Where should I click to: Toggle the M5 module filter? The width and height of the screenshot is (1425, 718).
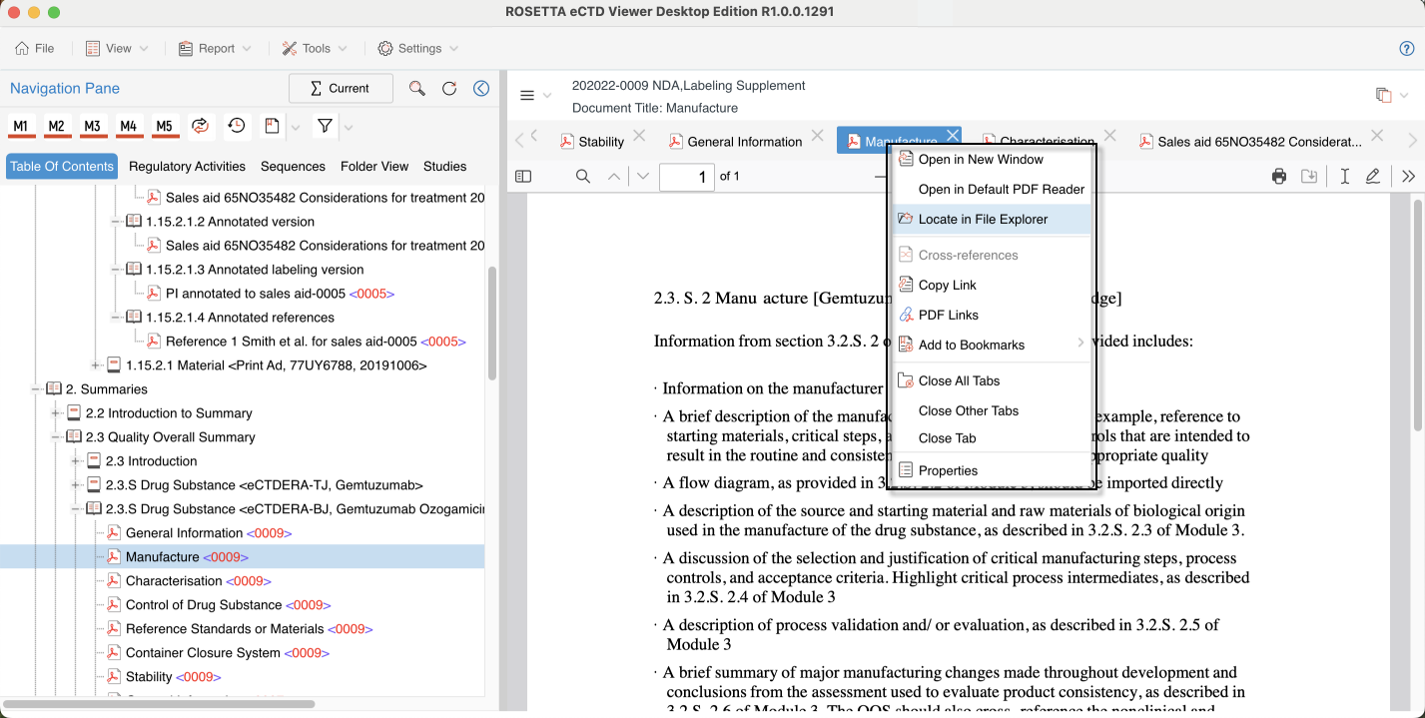pos(165,127)
